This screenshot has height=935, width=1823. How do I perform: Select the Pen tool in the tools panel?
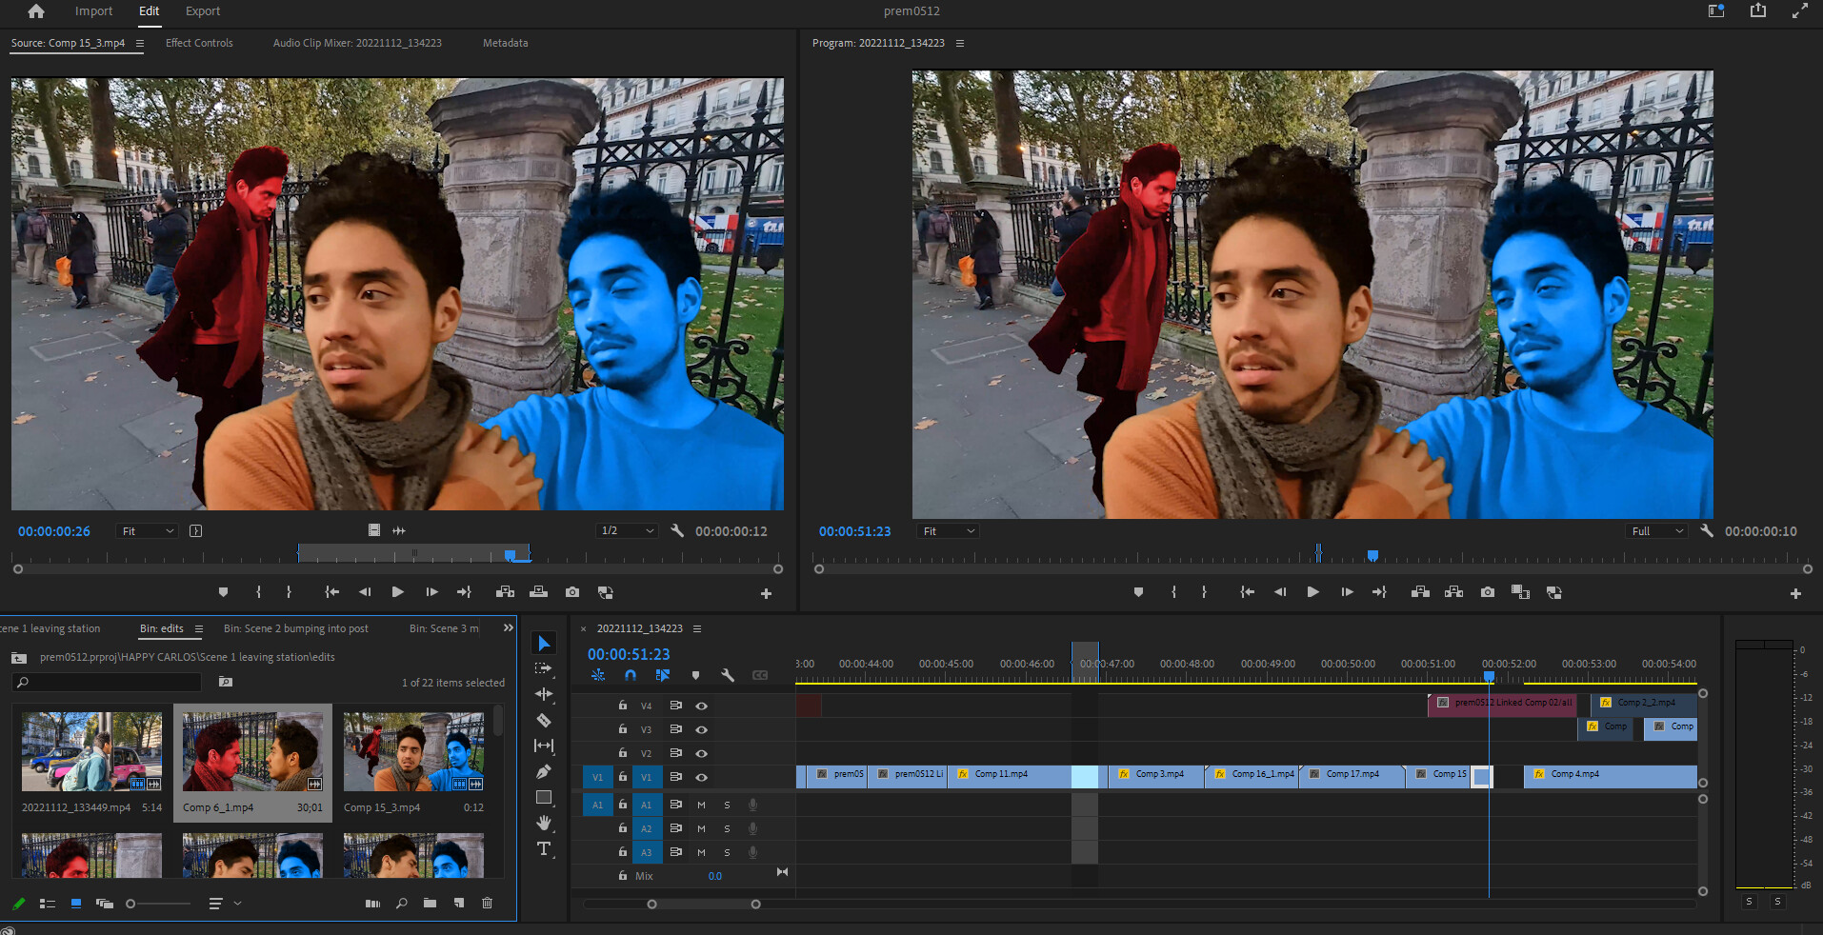pos(544,771)
